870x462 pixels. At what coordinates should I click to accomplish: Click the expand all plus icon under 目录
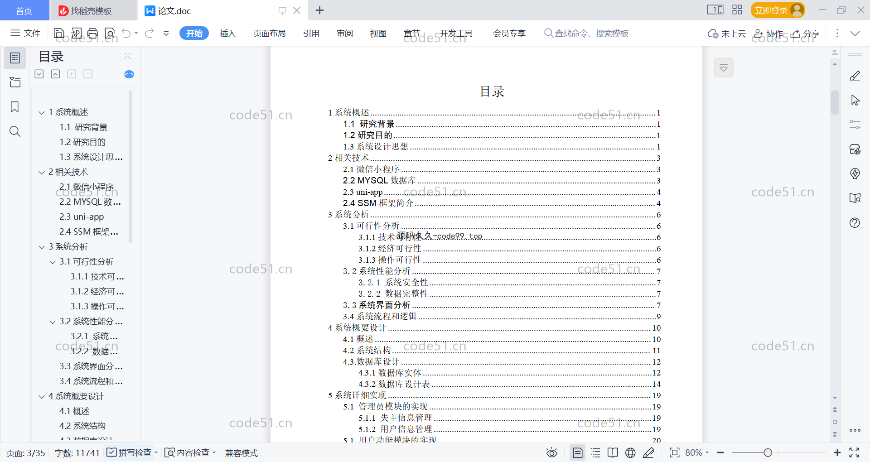pos(72,74)
